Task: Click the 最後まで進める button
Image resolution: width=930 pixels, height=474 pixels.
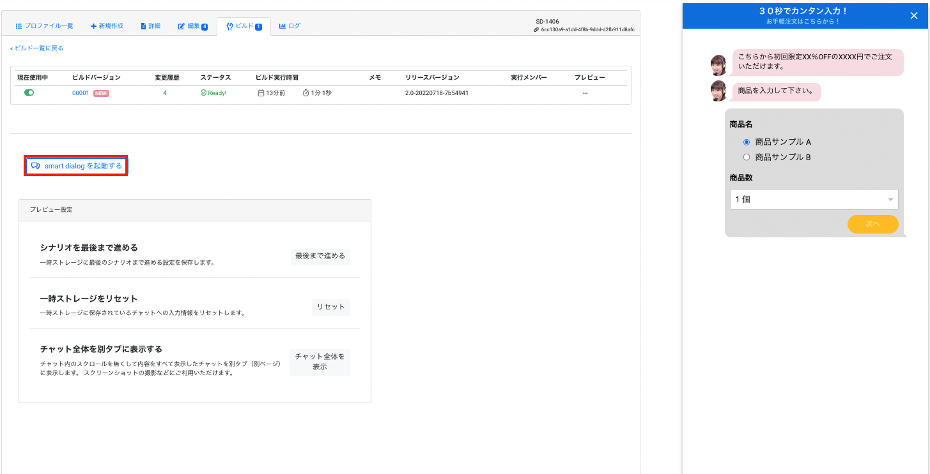Action: [x=320, y=256]
